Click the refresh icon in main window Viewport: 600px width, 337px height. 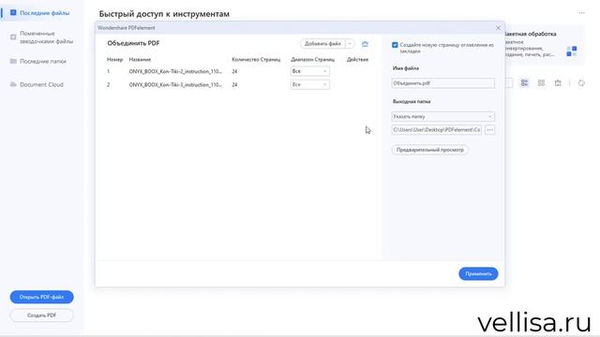(581, 83)
